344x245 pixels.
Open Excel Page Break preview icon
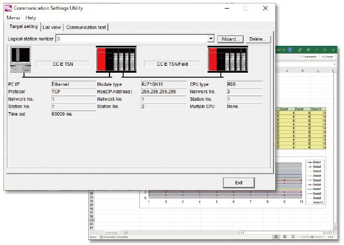tap(293, 237)
